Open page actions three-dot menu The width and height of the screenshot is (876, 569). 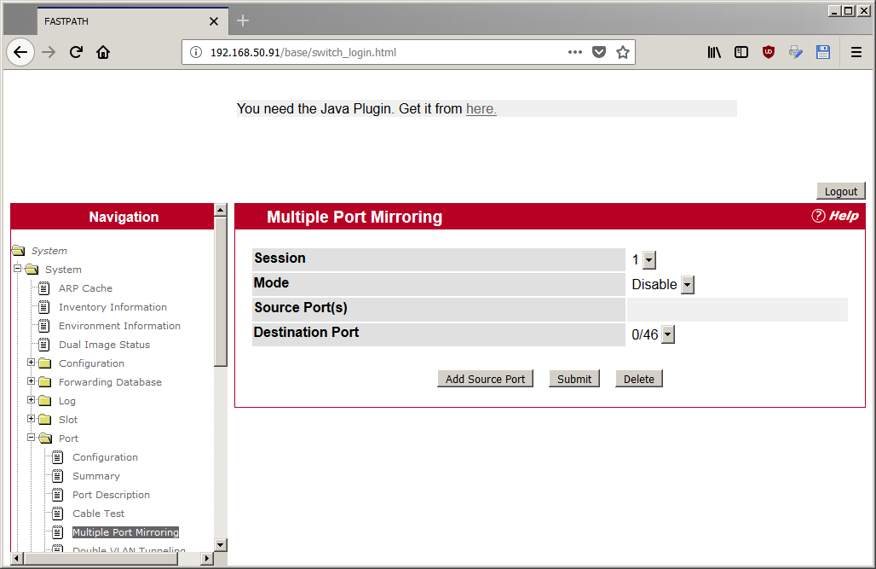tap(575, 53)
